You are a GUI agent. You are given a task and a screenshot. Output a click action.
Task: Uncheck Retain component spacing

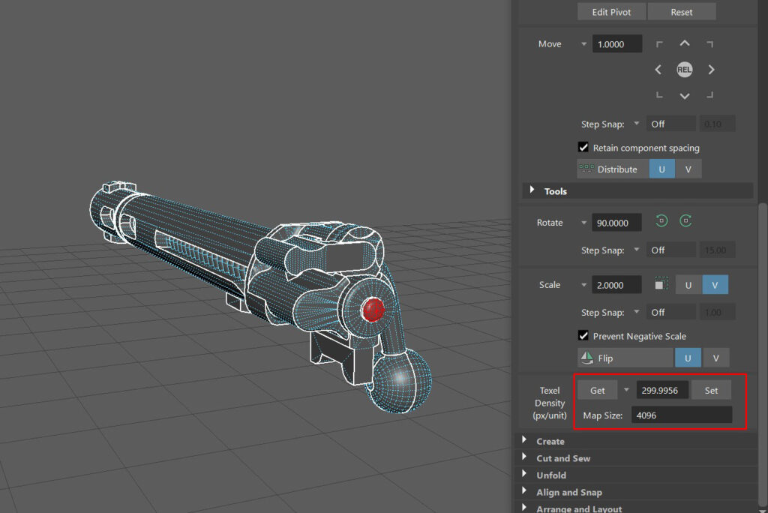click(583, 148)
